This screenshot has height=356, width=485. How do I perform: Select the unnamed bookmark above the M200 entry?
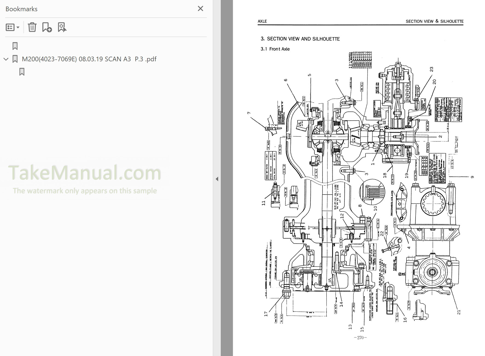(x=15, y=46)
